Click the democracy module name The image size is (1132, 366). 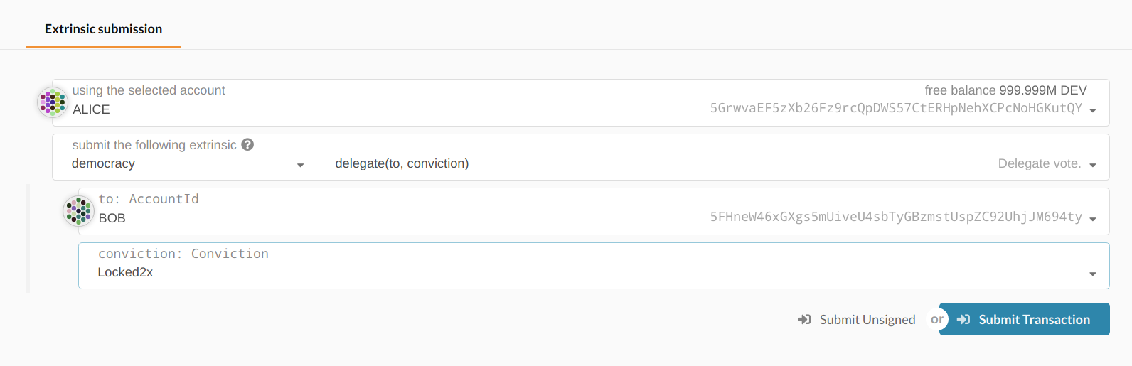[103, 163]
